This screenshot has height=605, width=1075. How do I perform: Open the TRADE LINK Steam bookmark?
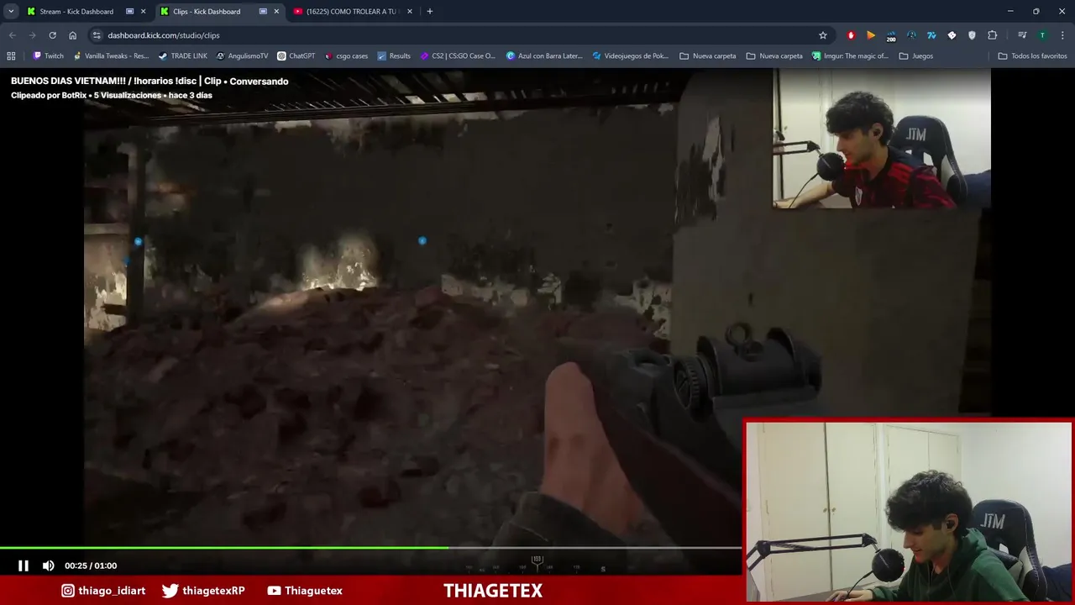point(182,56)
